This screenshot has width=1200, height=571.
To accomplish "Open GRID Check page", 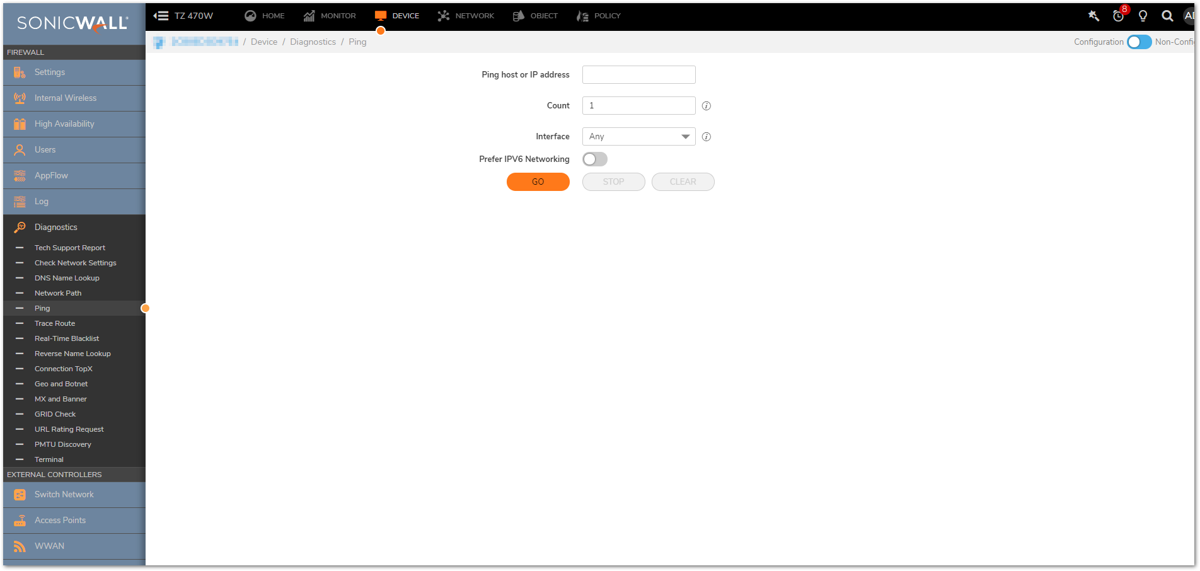I will tap(55, 414).
